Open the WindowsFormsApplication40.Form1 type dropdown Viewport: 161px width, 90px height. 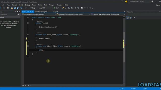(x=90, y=14)
